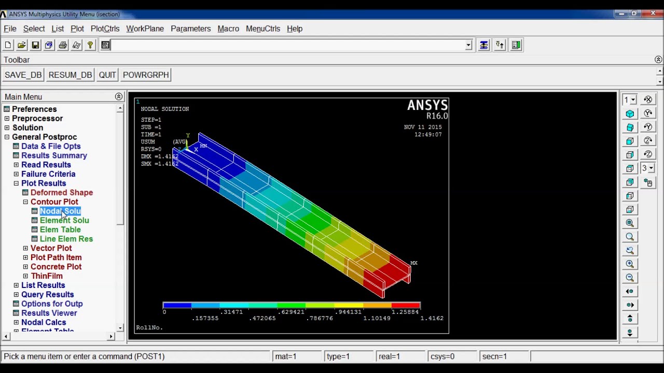Open the Parameters menu
664x373 pixels.
tap(190, 28)
